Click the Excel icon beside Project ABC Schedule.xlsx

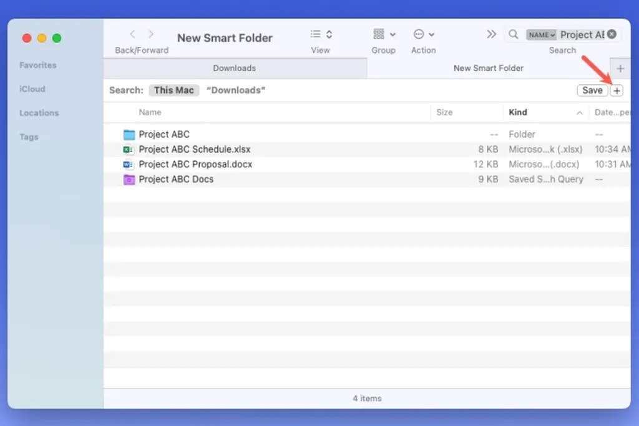(x=129, y=149)
